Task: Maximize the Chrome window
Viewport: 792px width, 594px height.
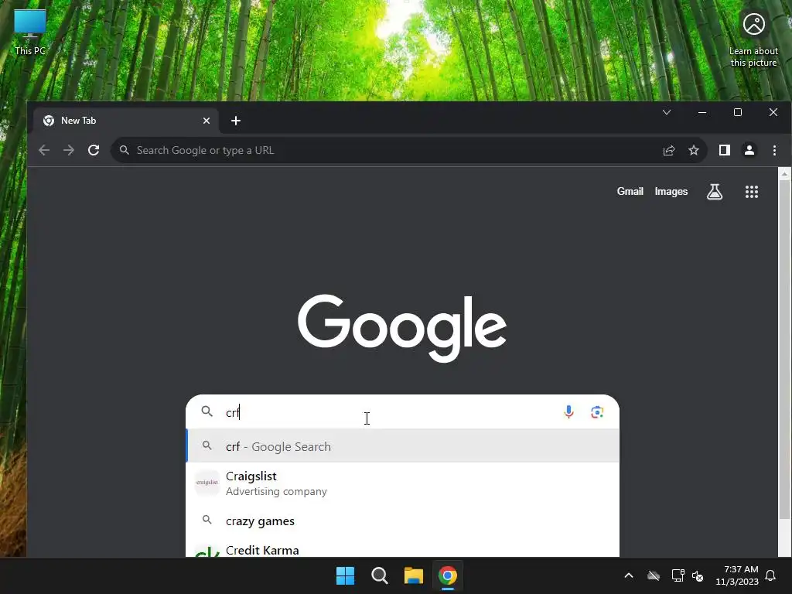Action: coord(737,112)
